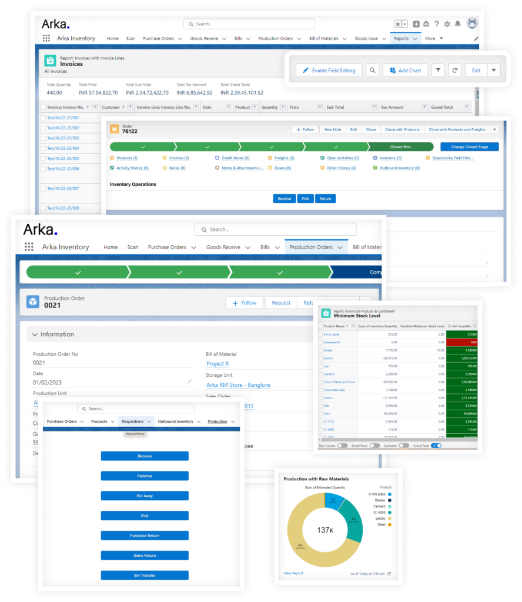Refresh the Invoices report
Image resolution: width=522 pixels, height=602 pixels.
455,71
